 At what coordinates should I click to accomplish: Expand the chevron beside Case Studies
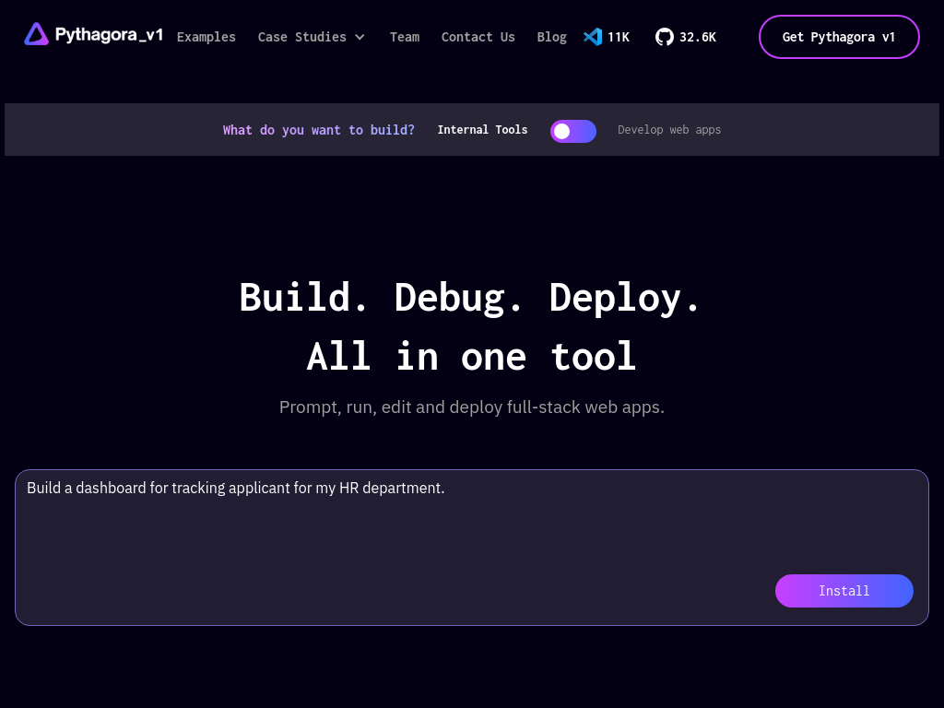(x=360, y=37)
